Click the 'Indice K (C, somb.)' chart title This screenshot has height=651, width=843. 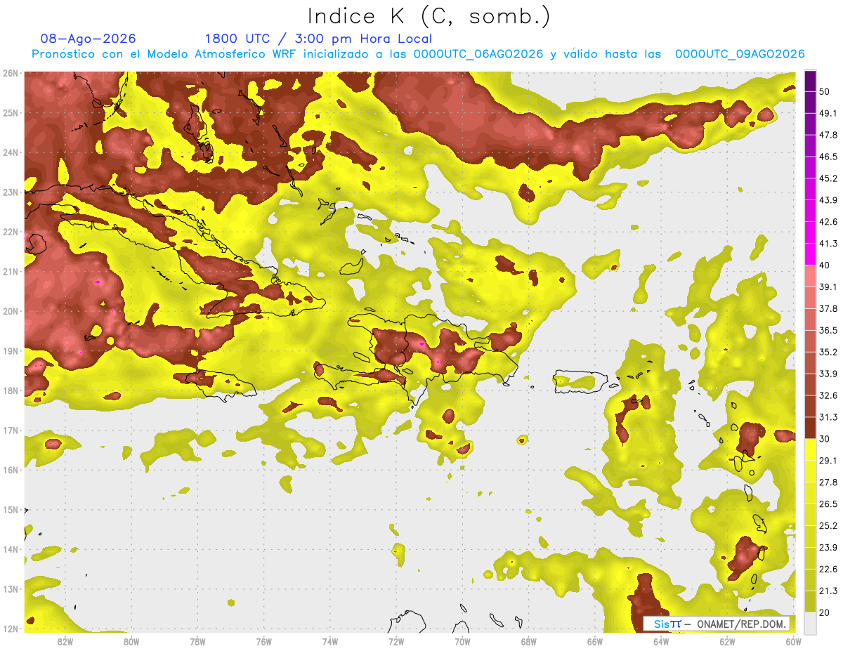point(429,16)
